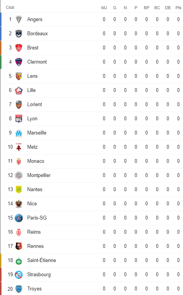Viewport: 183px width, 295px height.
Task: Click the Strasbourg club crest
Action: (19, 275)
